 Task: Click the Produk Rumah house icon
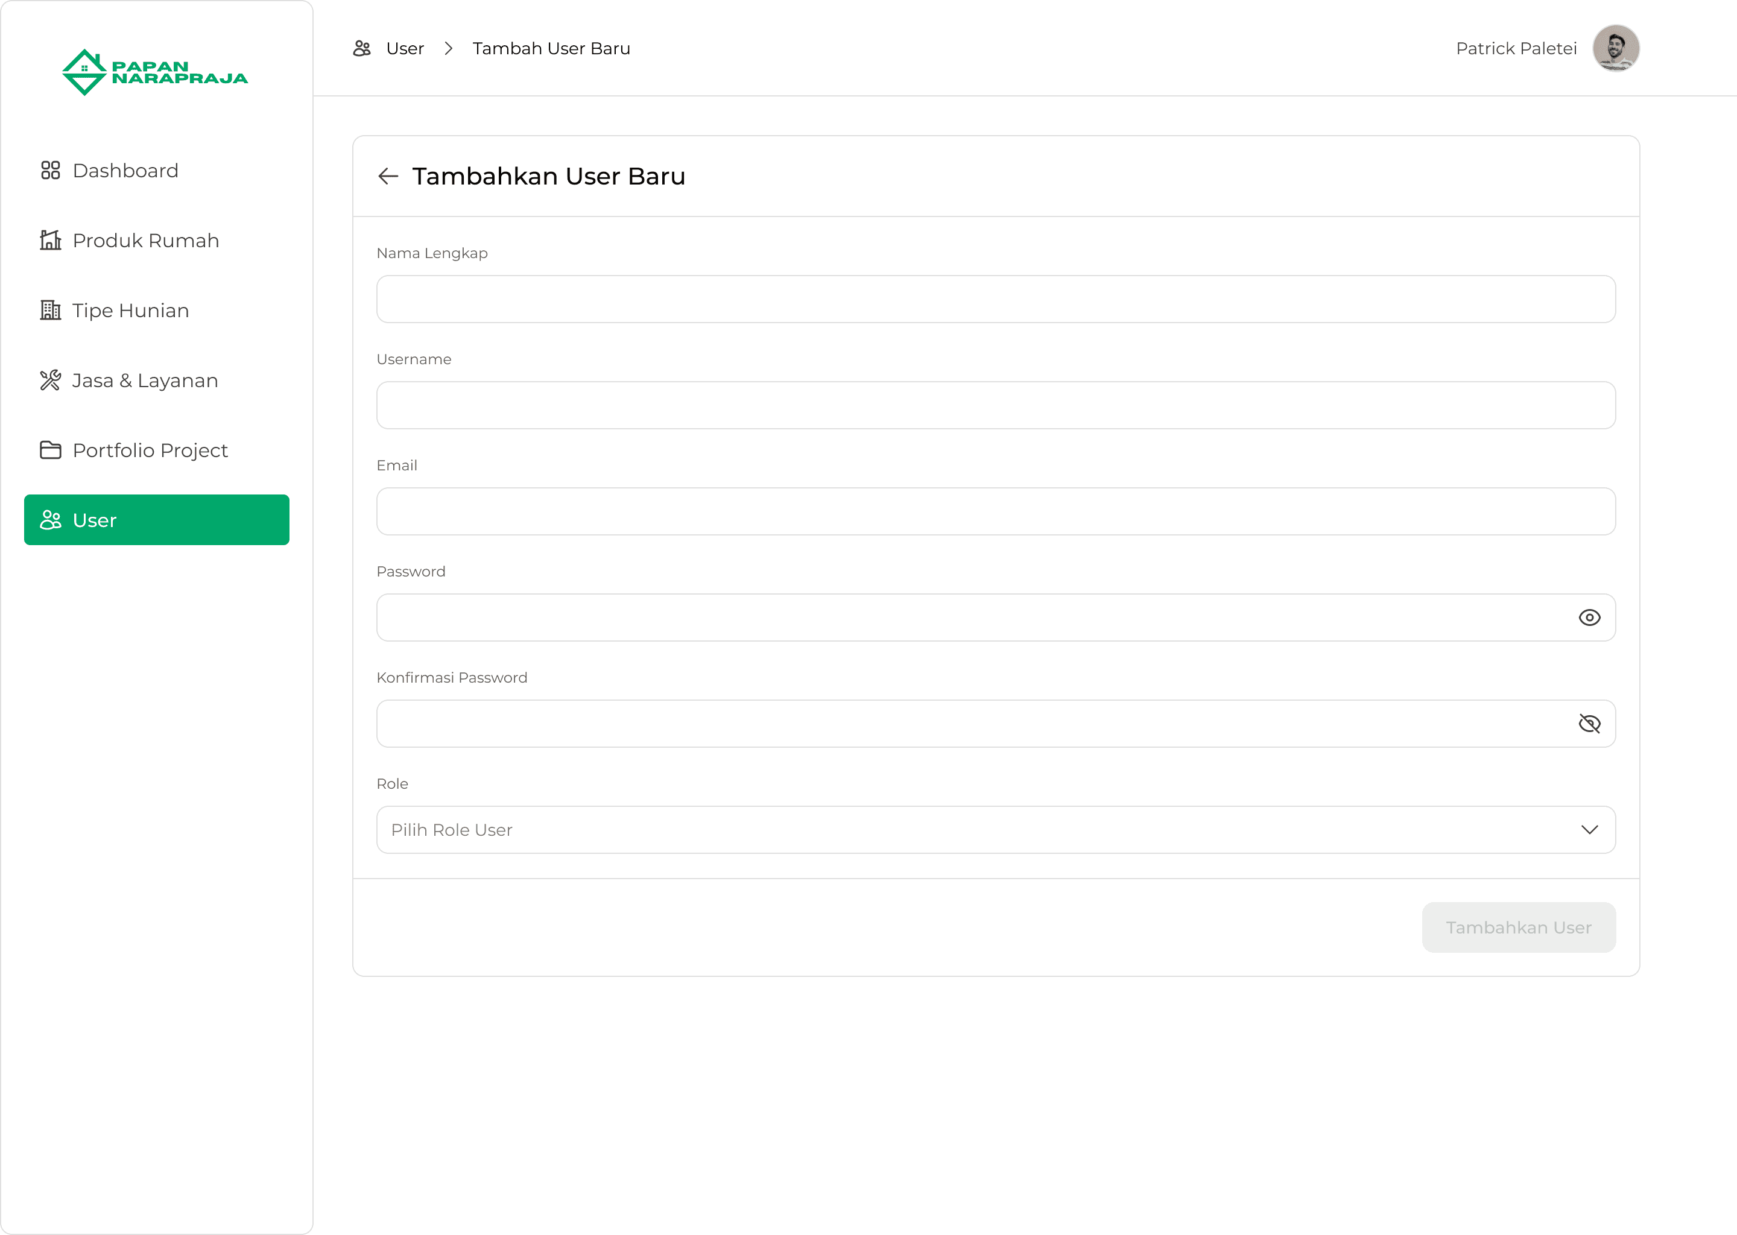click(50, 241)
